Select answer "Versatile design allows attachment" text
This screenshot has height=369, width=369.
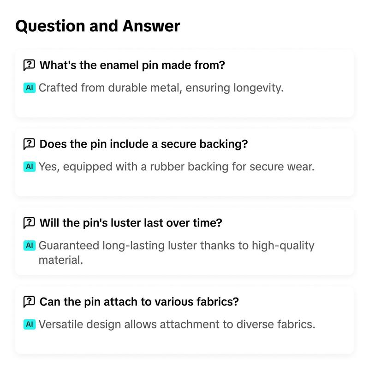[x=177, y=325]
